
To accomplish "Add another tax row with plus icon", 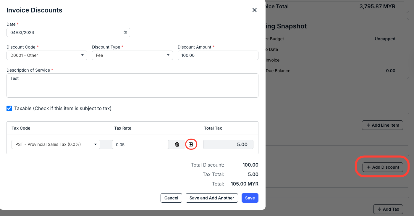I will coord(191,144).
